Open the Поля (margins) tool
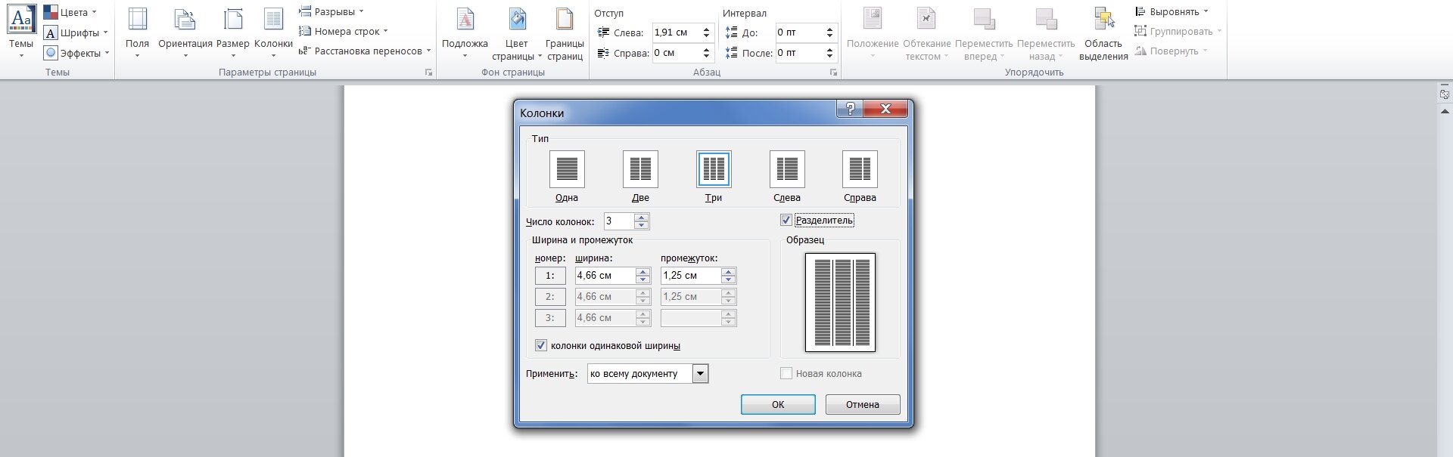1453x457 pixels. click(137, 30)
